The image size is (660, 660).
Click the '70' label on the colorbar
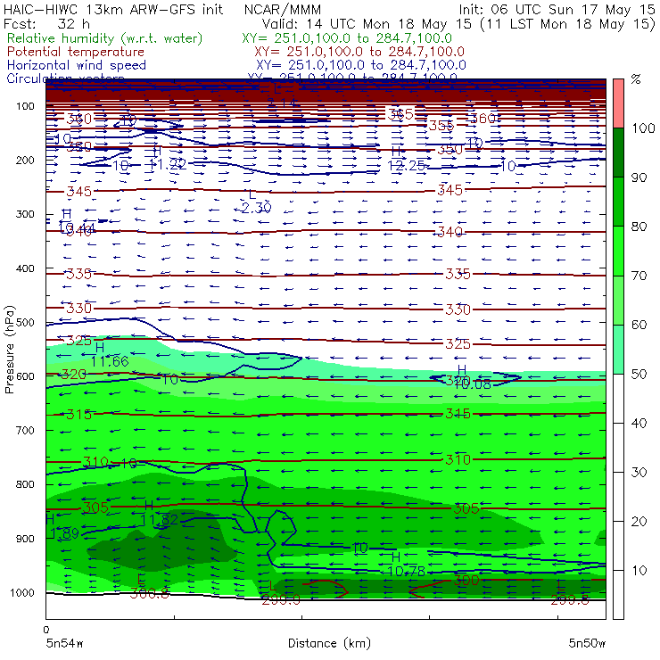coord(639,276)
